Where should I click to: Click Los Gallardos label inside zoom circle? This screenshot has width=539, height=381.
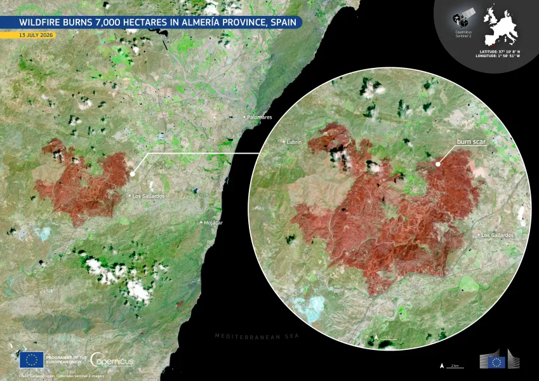pyautogui.click(x=497, y=235)
